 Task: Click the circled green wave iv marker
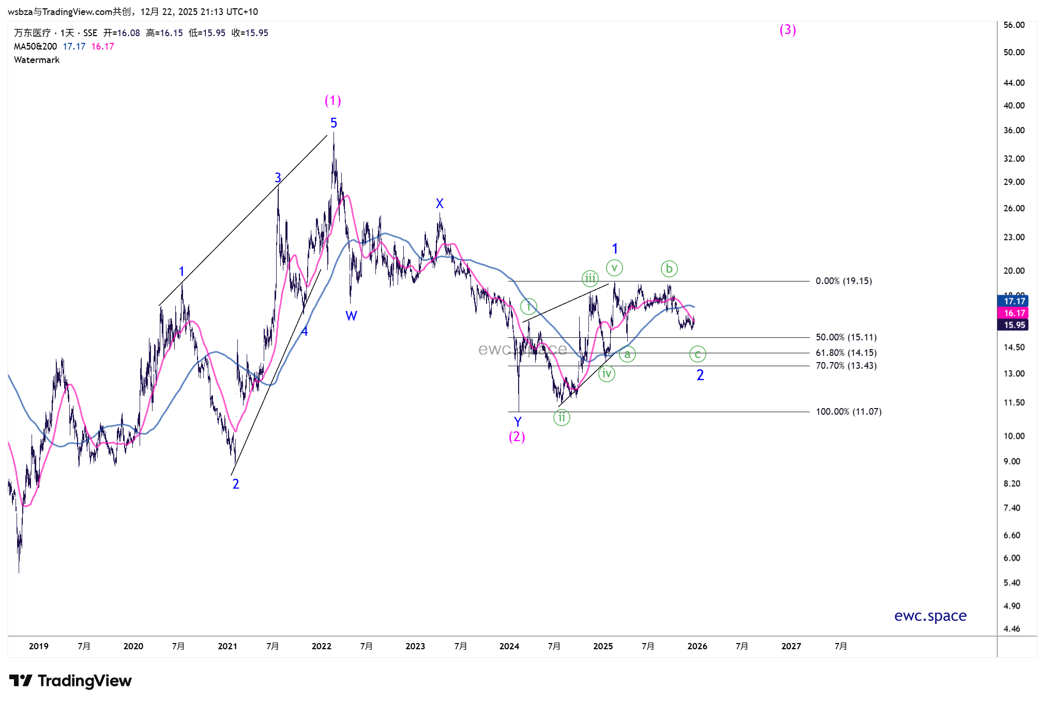(x=607, y=373)
